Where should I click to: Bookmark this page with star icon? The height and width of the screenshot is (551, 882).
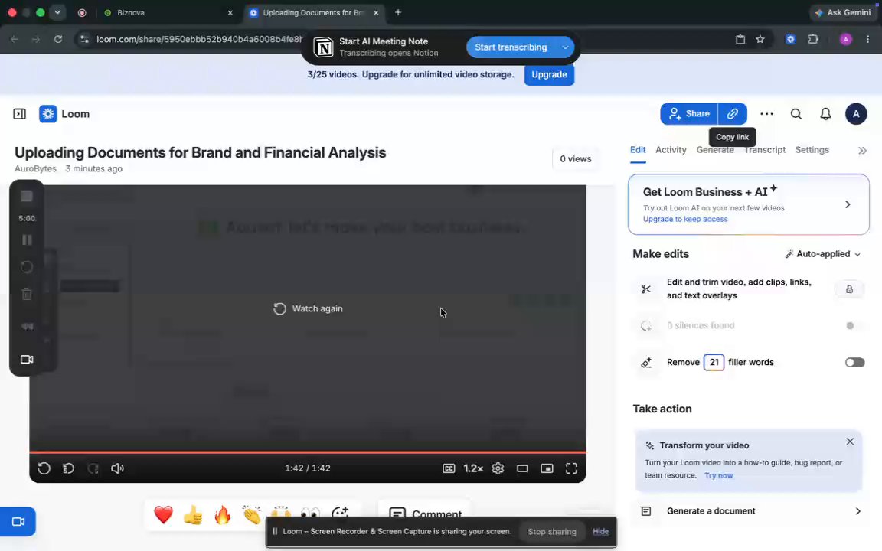pyautogui.click(x=760, y=39)
